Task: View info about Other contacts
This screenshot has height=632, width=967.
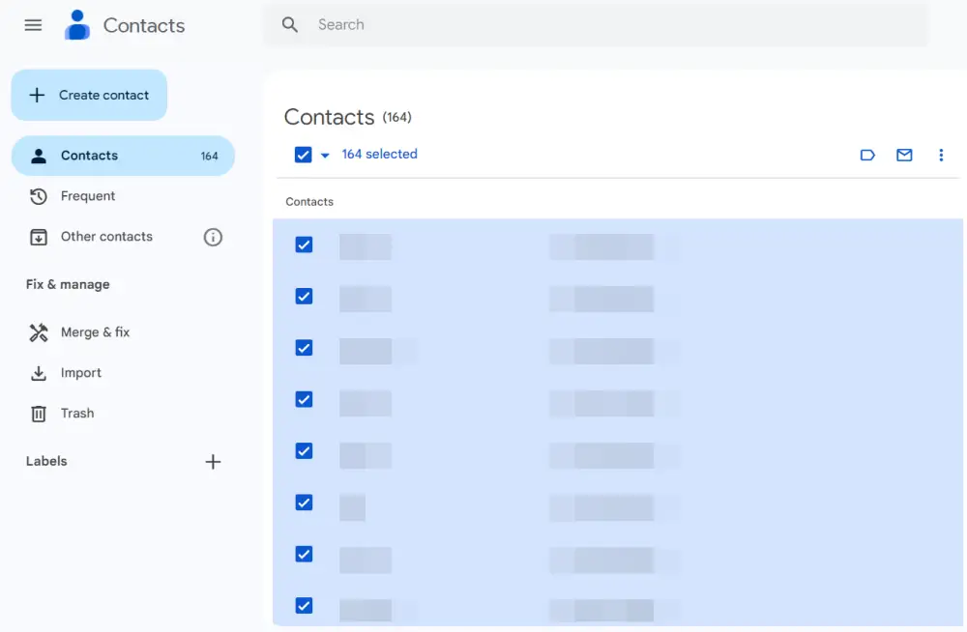Action: pyautogui.click(x=213, y=237)
